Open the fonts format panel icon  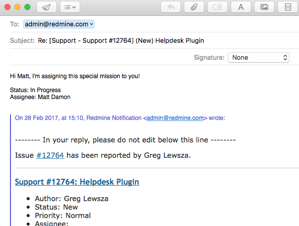coord(241,7)
